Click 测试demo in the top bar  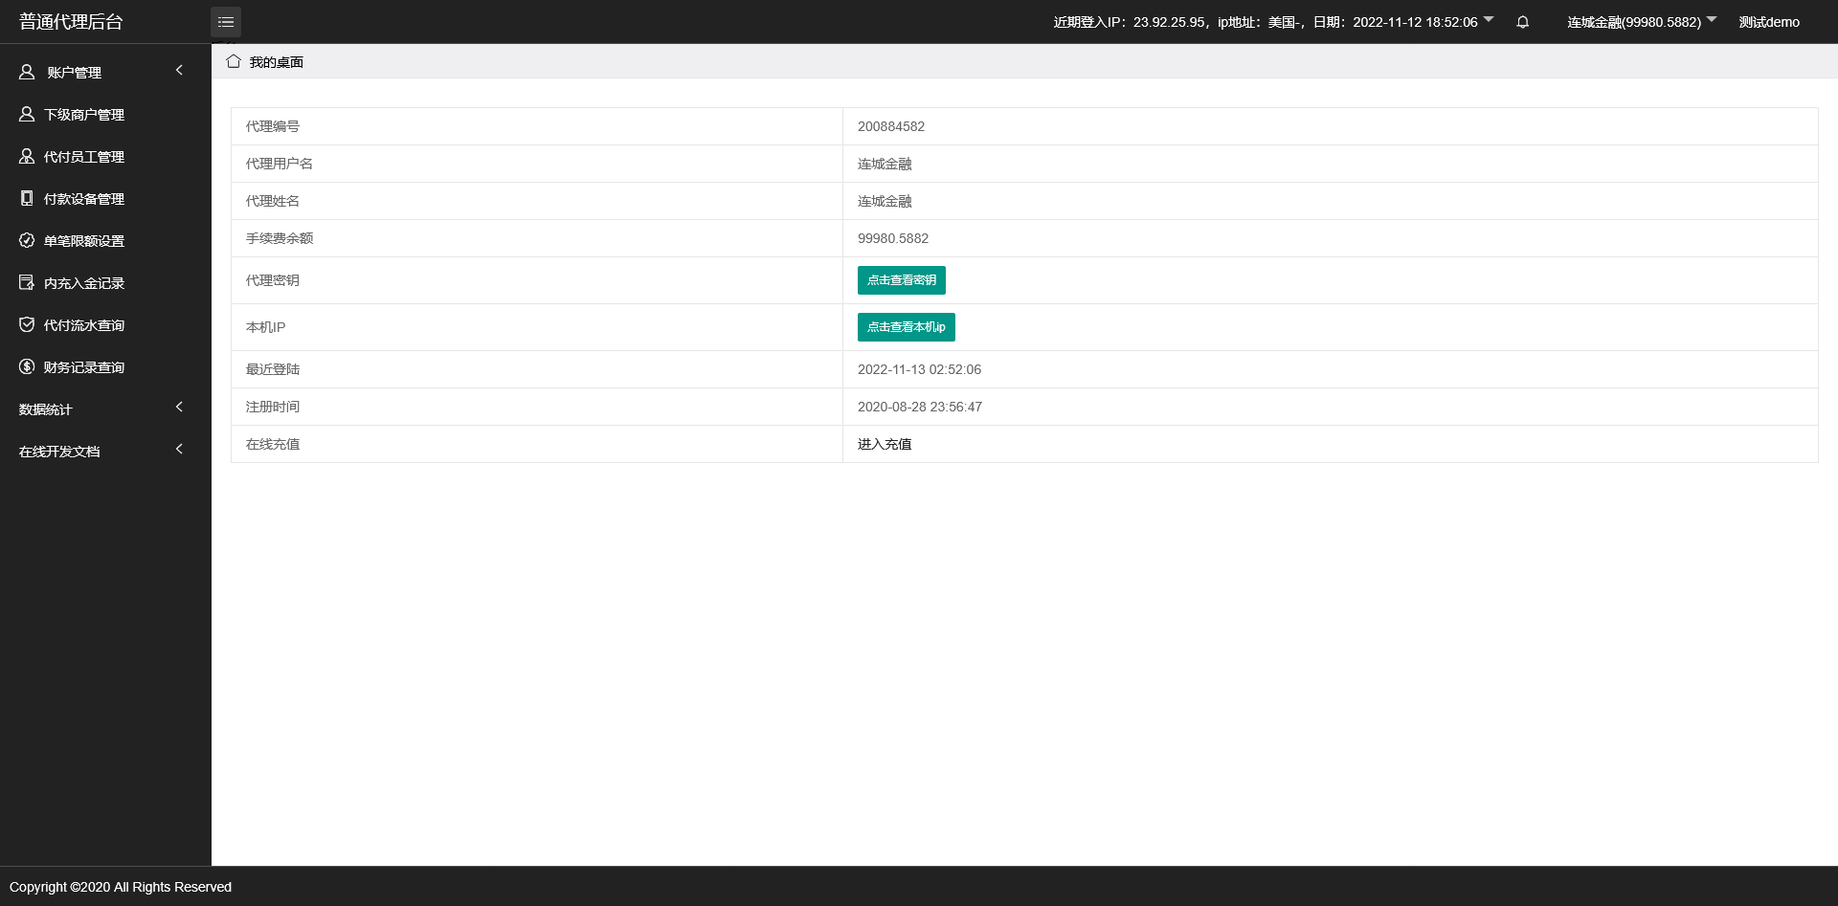click(x=1768, y=22)
